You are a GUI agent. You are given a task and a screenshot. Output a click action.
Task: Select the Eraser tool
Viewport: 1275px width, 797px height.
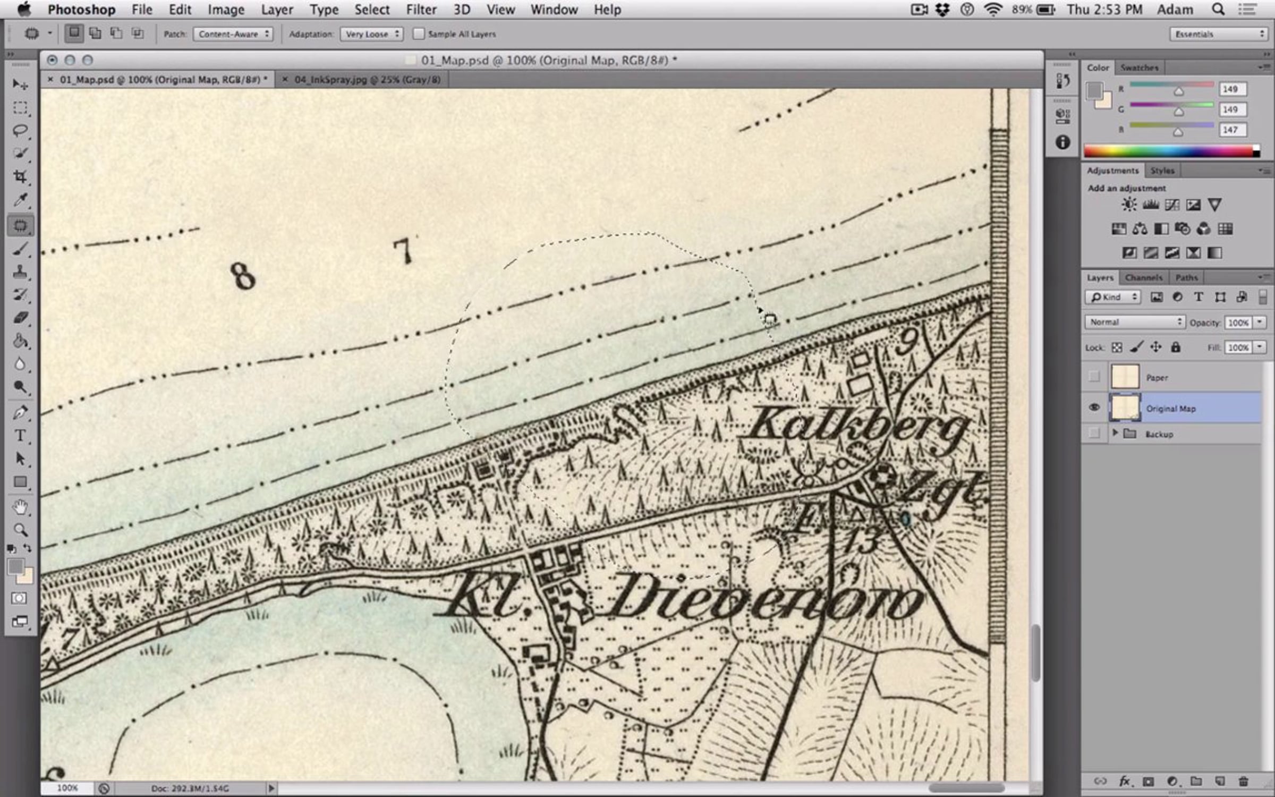click(20, 318)
